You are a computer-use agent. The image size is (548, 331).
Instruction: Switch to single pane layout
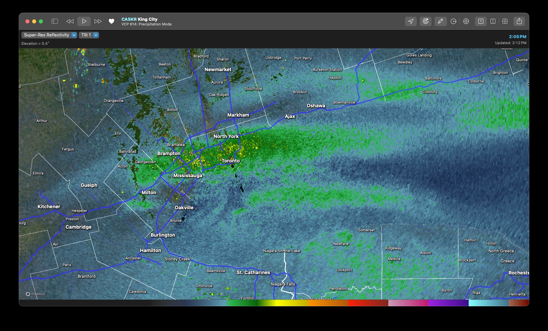point(481,21)
